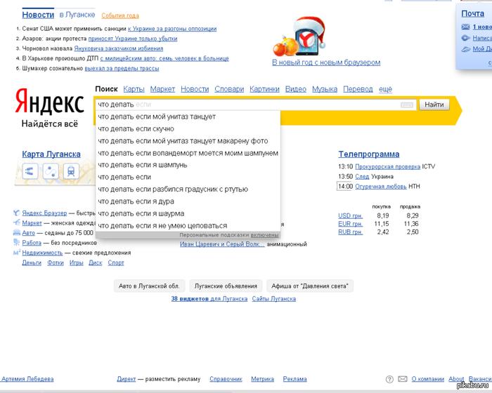Switch to the Картинки tab
The image size is (492, 393).
[x=264, y=89]
